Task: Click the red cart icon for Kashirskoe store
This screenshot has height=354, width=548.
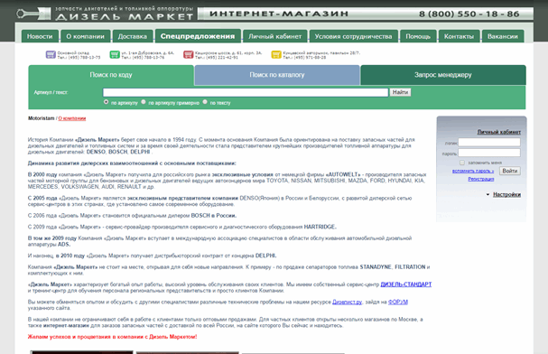Action: tap(189, 54)
